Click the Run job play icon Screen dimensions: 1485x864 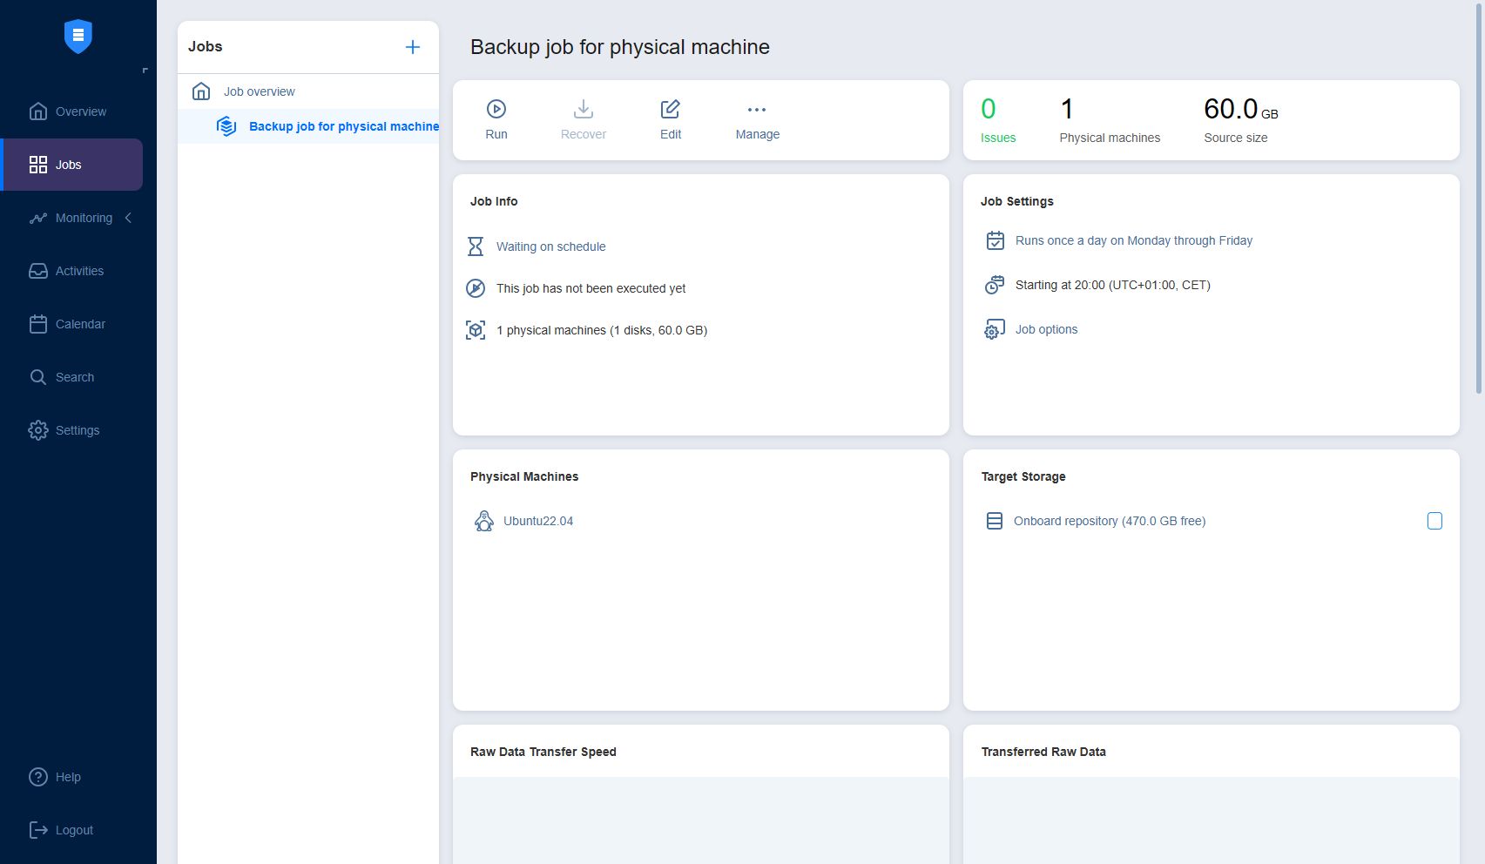click(496, 109)
